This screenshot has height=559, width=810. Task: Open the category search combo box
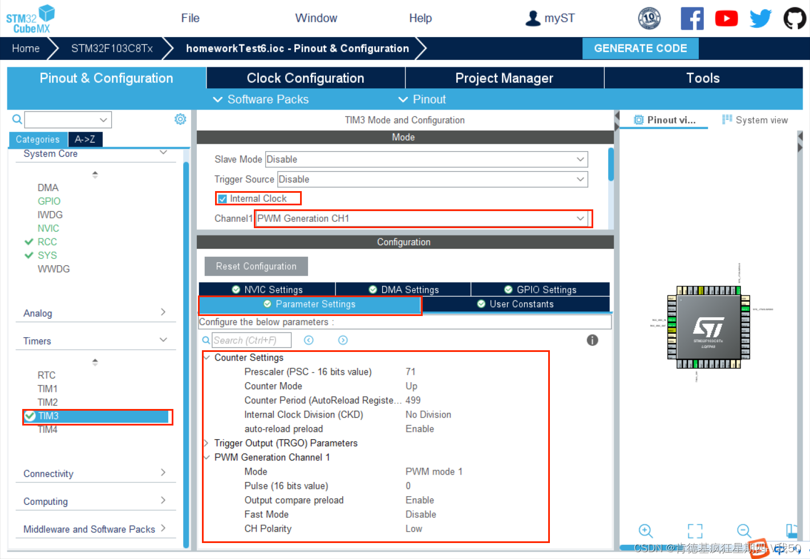(x=68, y=120)
